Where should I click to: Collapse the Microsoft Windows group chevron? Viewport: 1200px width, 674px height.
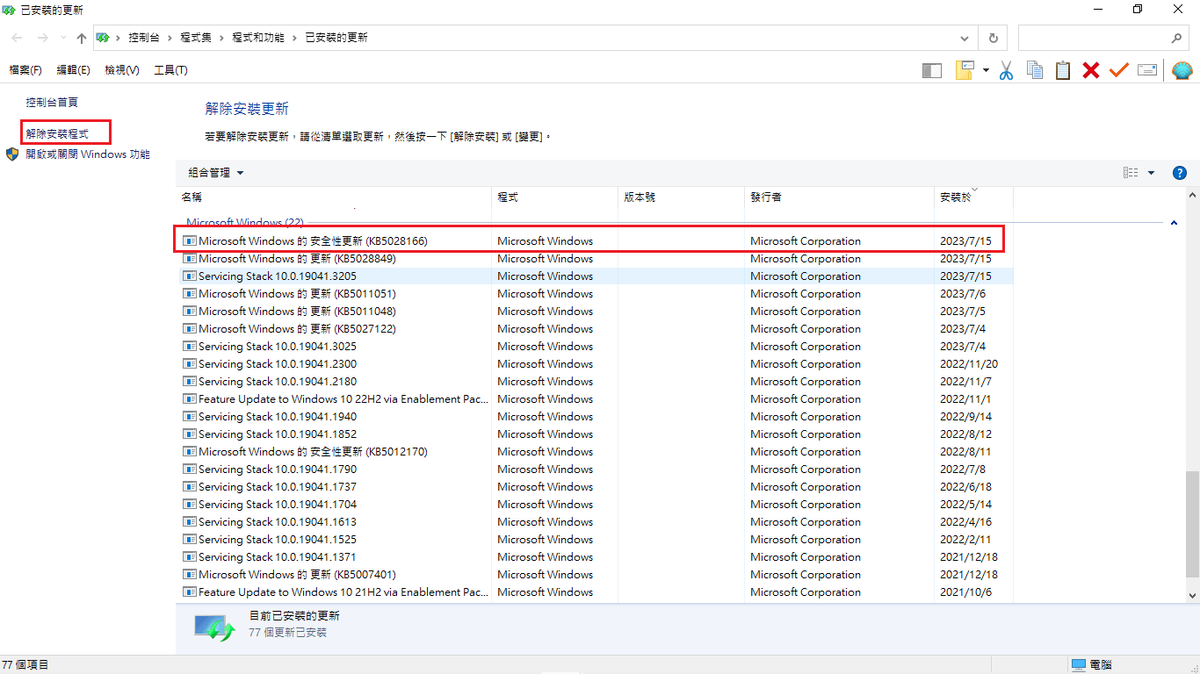1174,223
